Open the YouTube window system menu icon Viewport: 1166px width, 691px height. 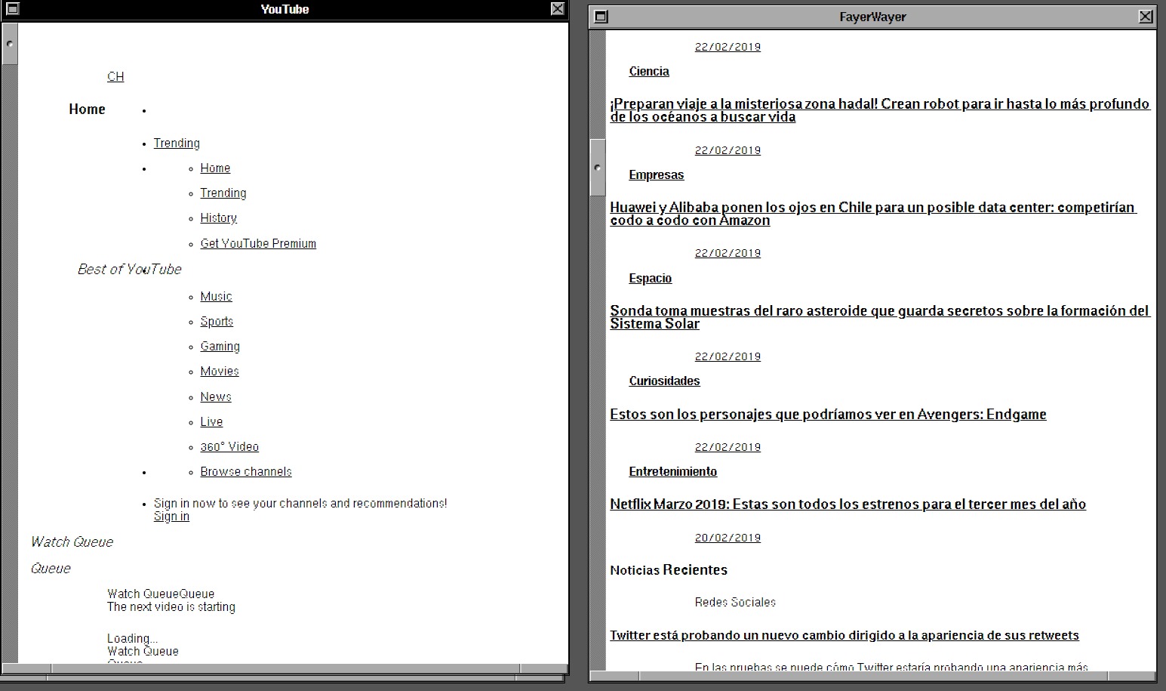coord(12,9)
